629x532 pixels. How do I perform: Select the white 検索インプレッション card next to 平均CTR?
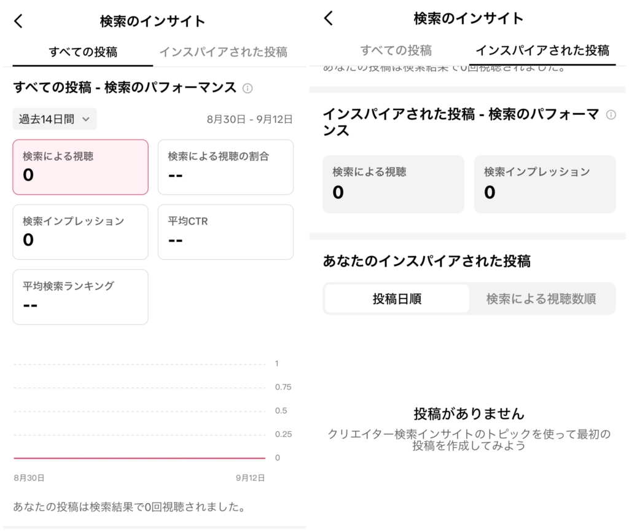(80, 232)
